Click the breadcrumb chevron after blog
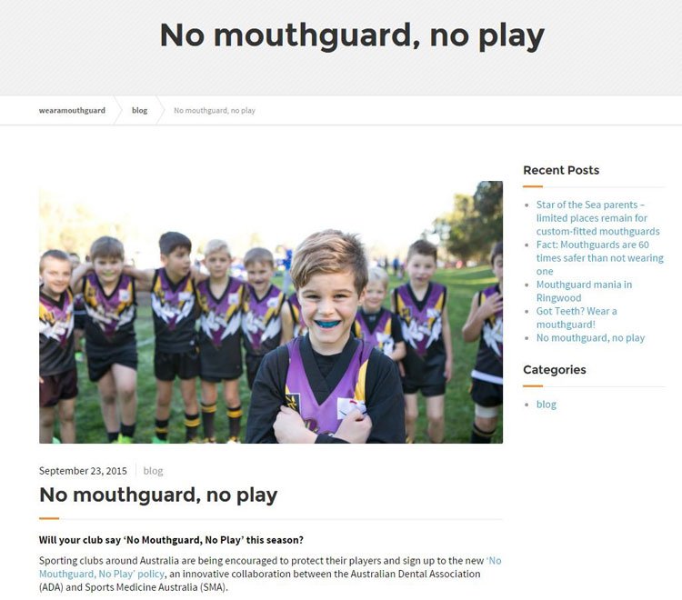Viewport: 682px width, 600px height. (x=160, y=110)
